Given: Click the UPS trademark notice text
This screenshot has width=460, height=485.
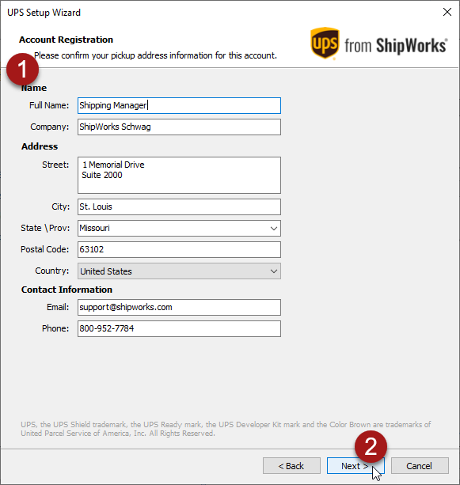Looking at the screenshot, I should [x=226, y=429].
